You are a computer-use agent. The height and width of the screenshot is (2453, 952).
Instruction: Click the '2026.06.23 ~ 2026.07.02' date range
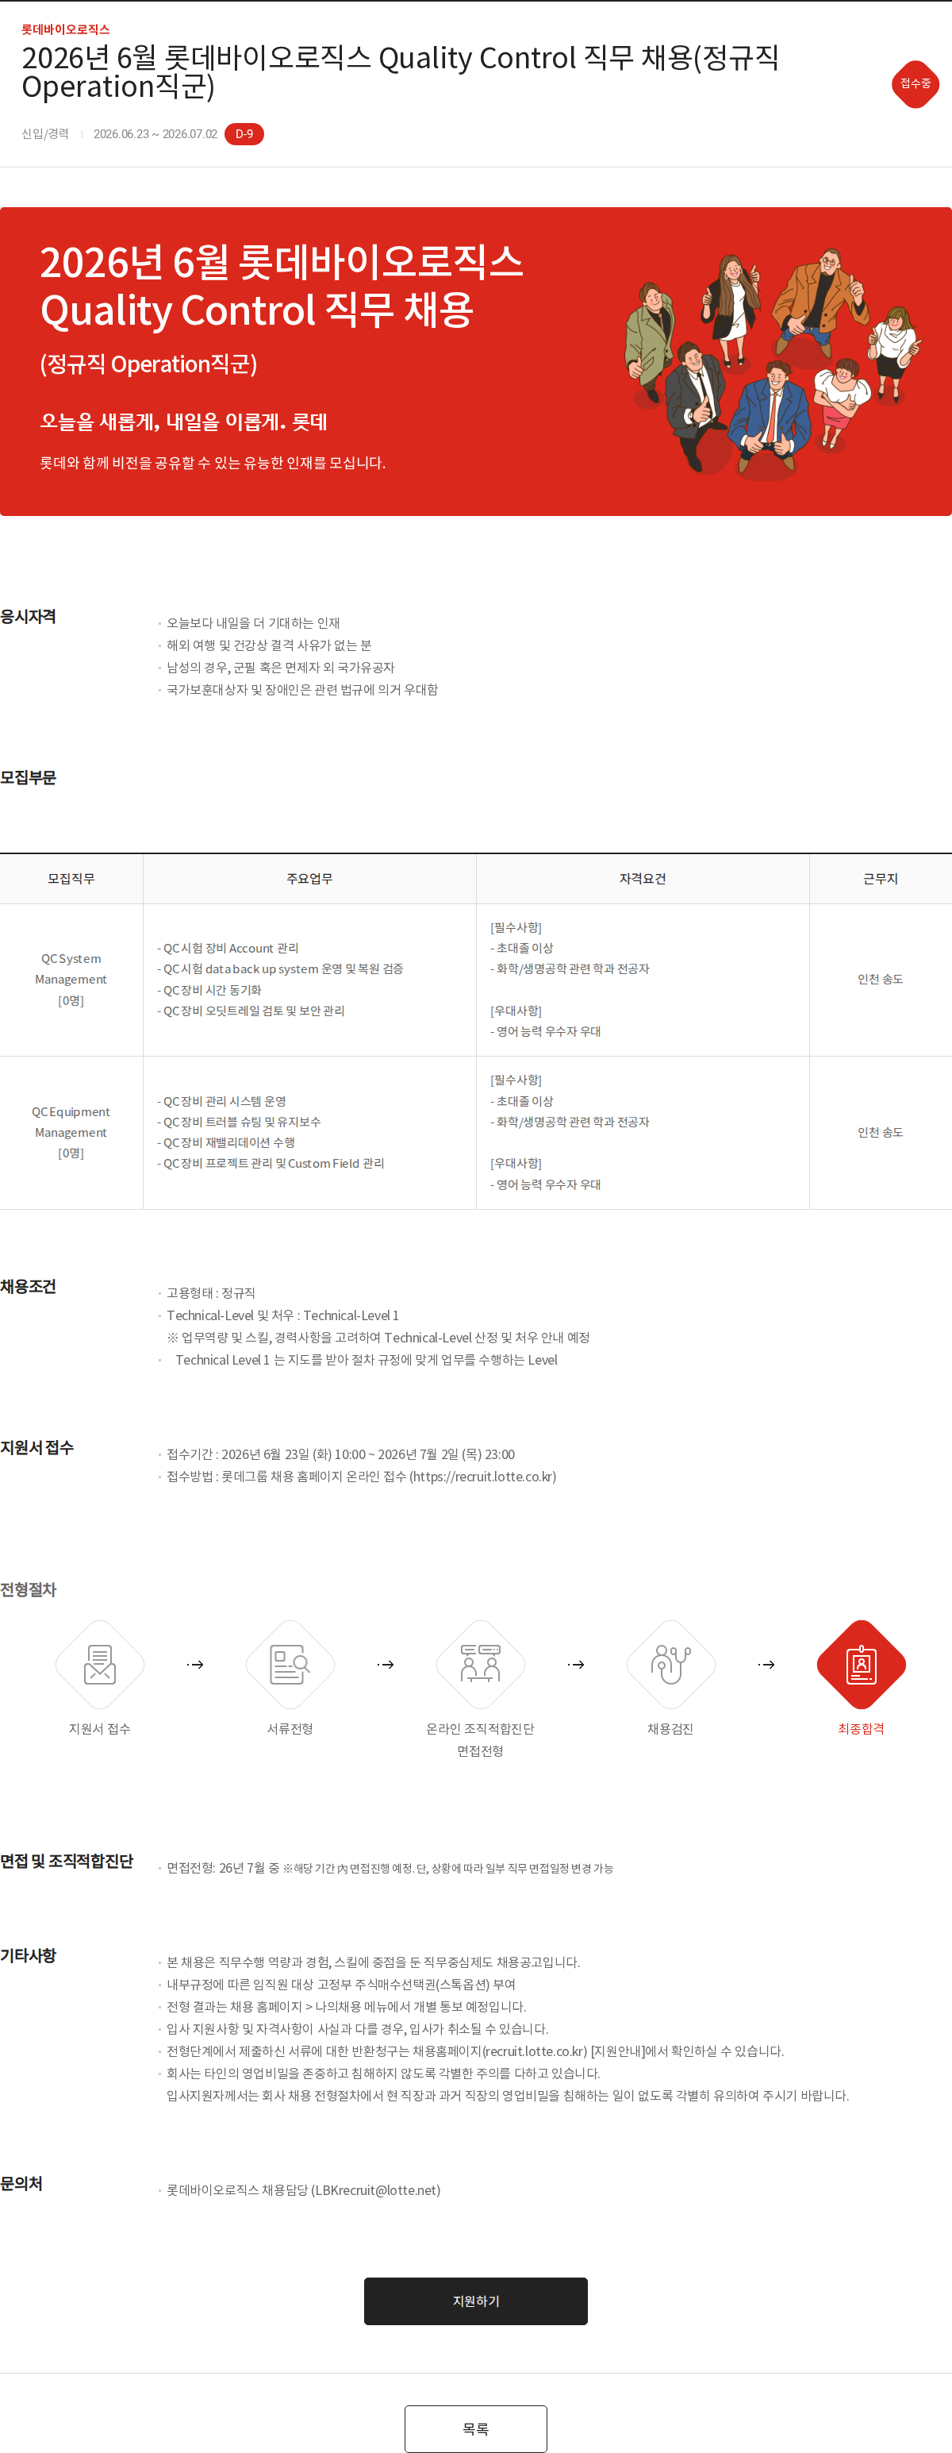(155, 134)
